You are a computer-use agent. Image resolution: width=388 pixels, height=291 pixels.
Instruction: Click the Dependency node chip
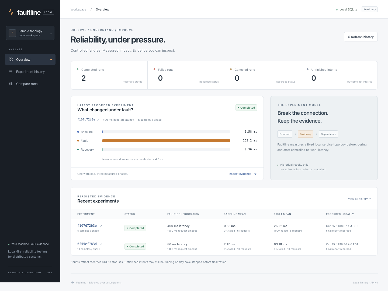click(x=328, y=134)
